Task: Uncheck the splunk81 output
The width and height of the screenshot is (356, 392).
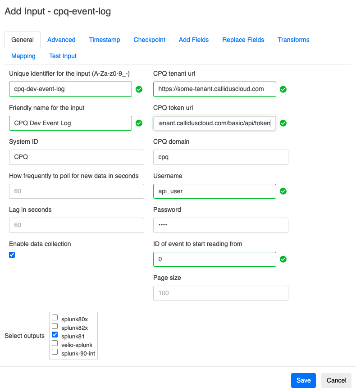Action: click(55, 335)
